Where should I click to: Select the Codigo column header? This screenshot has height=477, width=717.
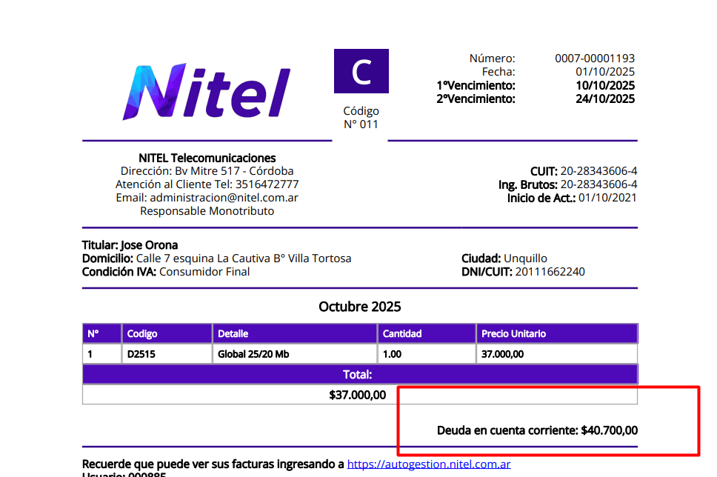point(142,334)
